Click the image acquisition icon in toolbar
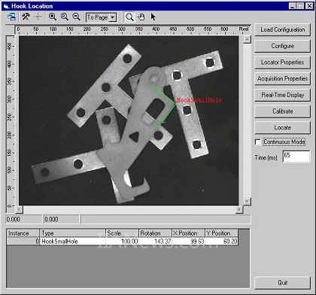 (x=11, y=17)
